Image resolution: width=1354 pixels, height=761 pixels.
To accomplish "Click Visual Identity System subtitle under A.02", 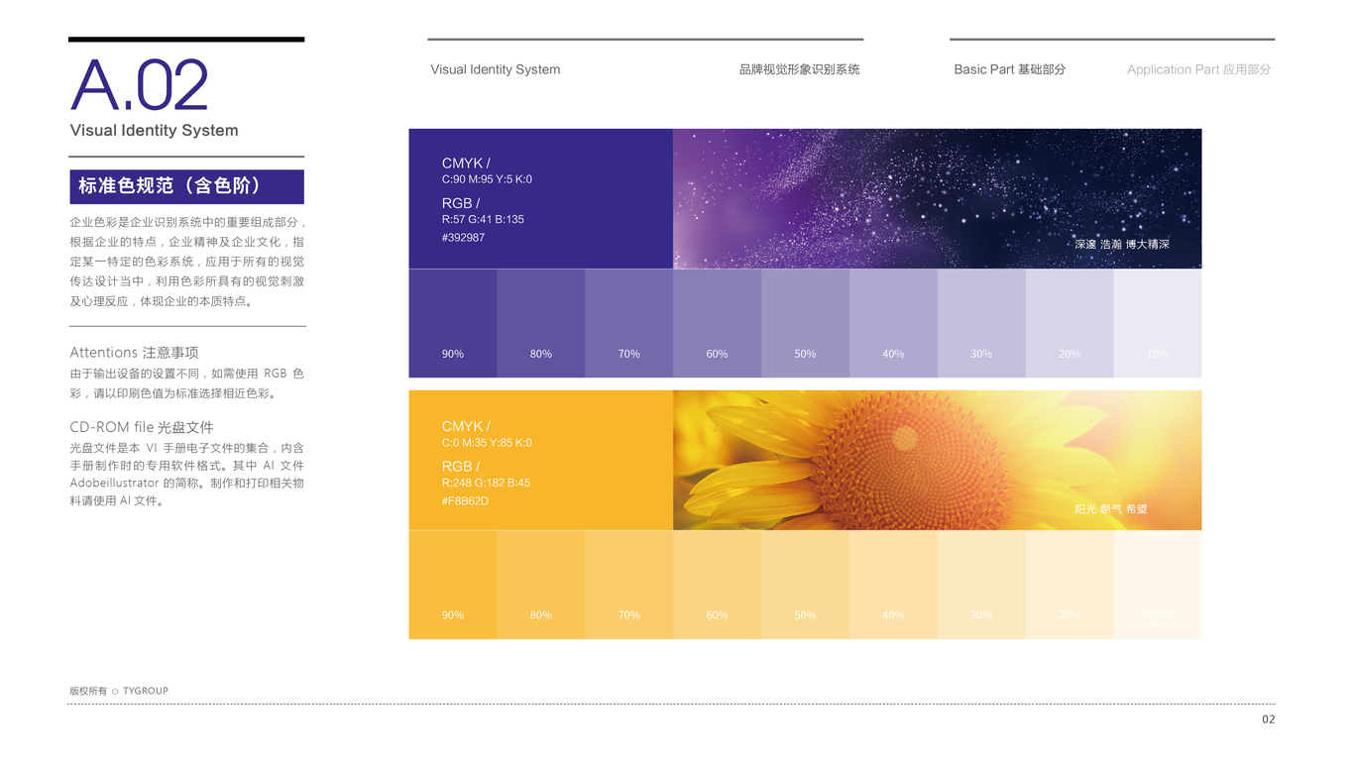I will click(154, 131).
